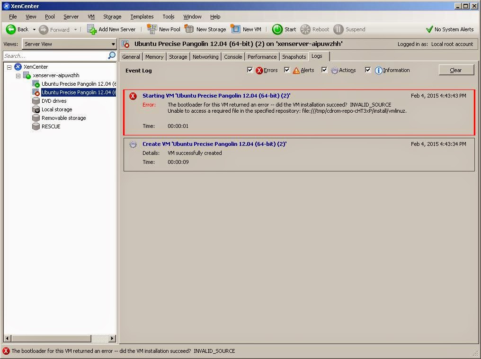Click in the Search input field
The image size is (481, 359).
pos(55,56)
